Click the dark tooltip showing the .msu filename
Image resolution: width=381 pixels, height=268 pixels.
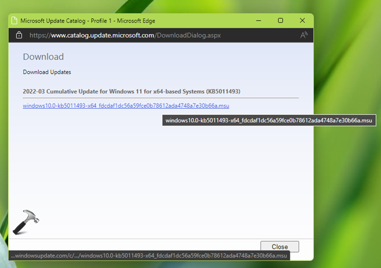pyautogui.click(x=268, y=121)
